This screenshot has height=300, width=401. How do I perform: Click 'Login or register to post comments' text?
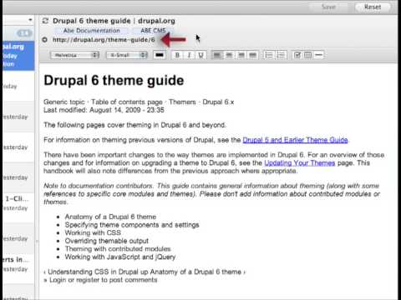104,280
